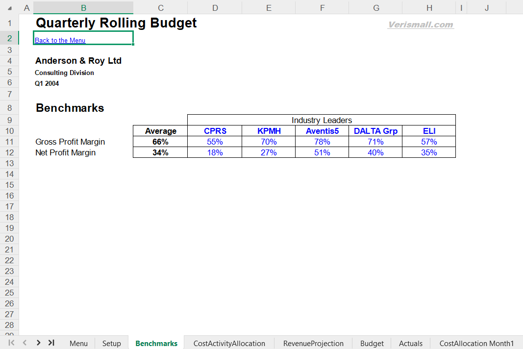Select the Actuals sheet tab
523x349 pixels.
point(410,343)
